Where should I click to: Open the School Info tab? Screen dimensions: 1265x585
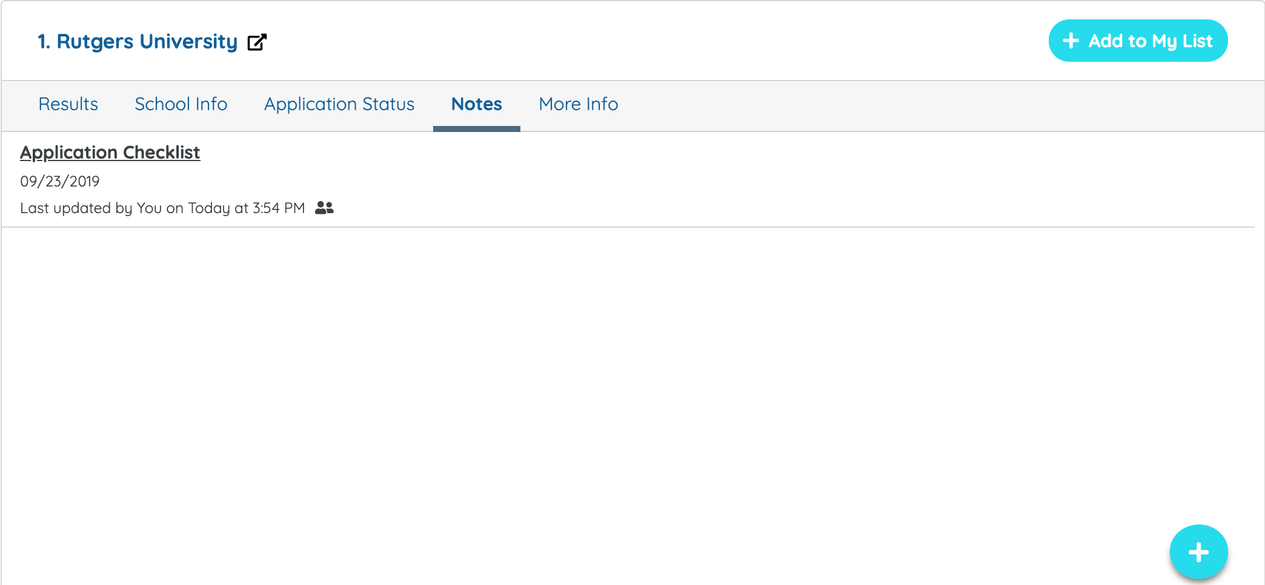click(181, 104)
